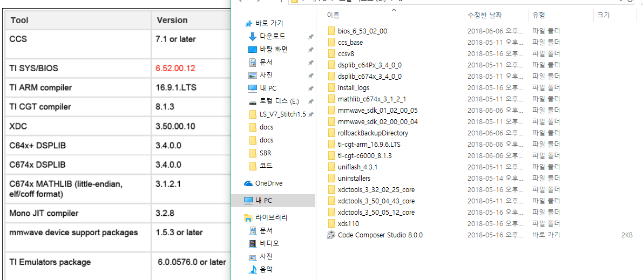The image size is (643, 280).
Task: Toggle sort arrow above 이름 column
Action: tap(394, 9)
